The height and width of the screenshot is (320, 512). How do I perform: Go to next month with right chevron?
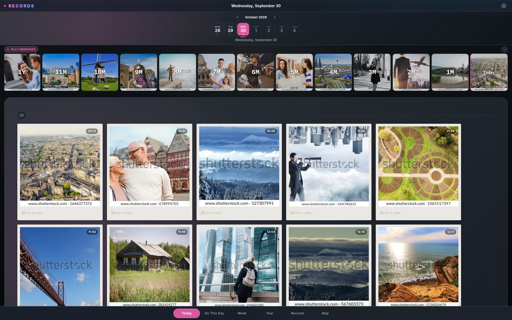click(275, 17)
